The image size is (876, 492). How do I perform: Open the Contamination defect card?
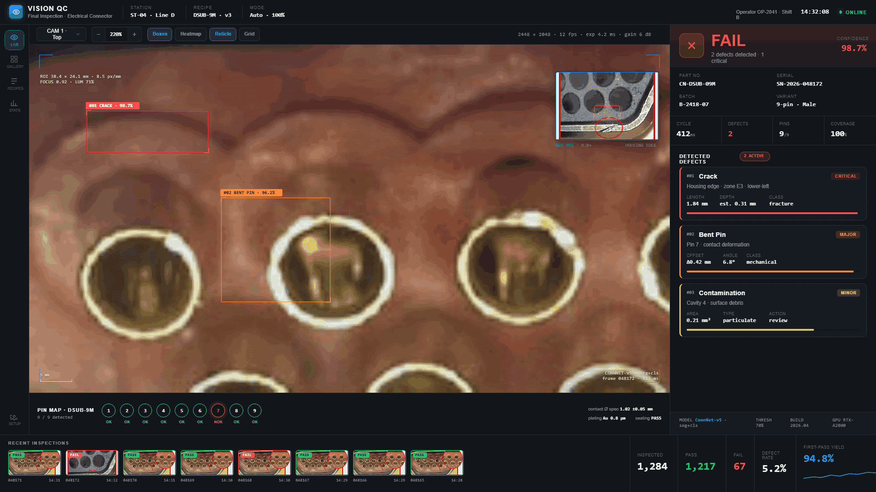tap(773, 310)
